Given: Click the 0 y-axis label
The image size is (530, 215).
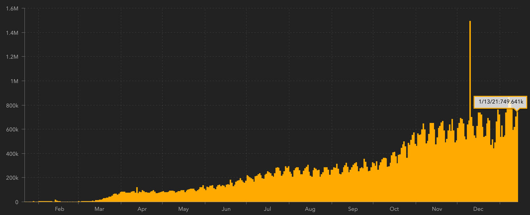Looking at the screenshot, I should pyautogui.click(x=17, y=202).
